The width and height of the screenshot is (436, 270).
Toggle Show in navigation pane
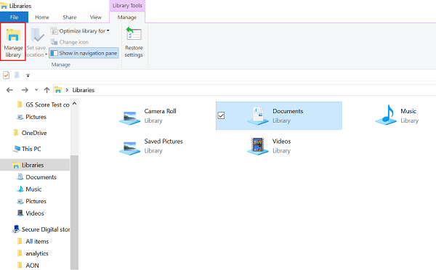tap(84, 53)
